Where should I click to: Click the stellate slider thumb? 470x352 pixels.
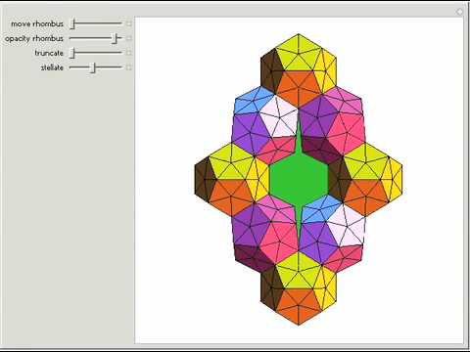click(x=93, y=67)
